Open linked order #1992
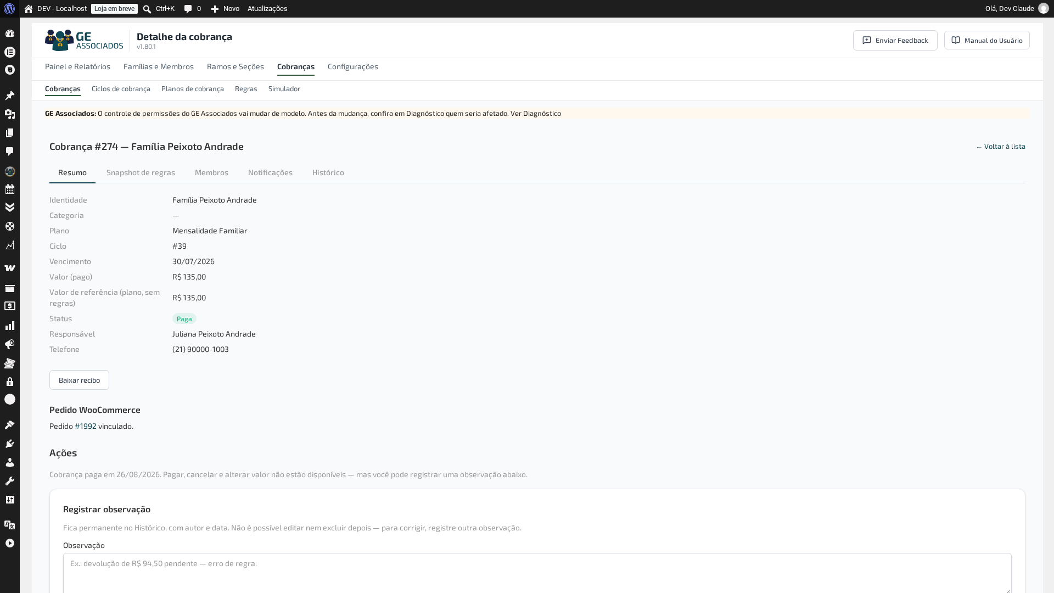This screenshot has height=593, width=1054. point(86,426)
